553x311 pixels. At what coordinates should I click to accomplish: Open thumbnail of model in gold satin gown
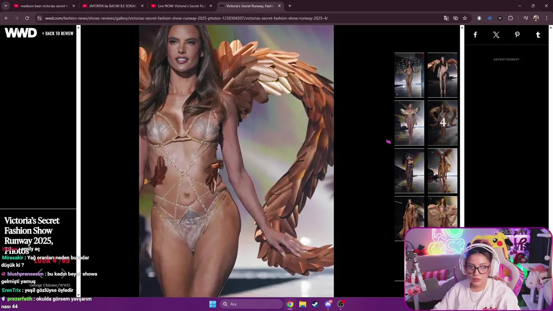click(x=409, y=218)
